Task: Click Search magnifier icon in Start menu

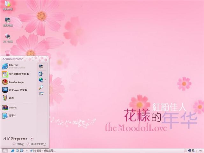Action: [x=41, y=87]
